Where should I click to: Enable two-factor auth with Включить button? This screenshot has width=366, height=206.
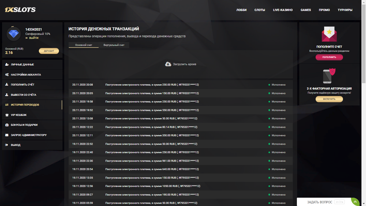click(329, 99)
